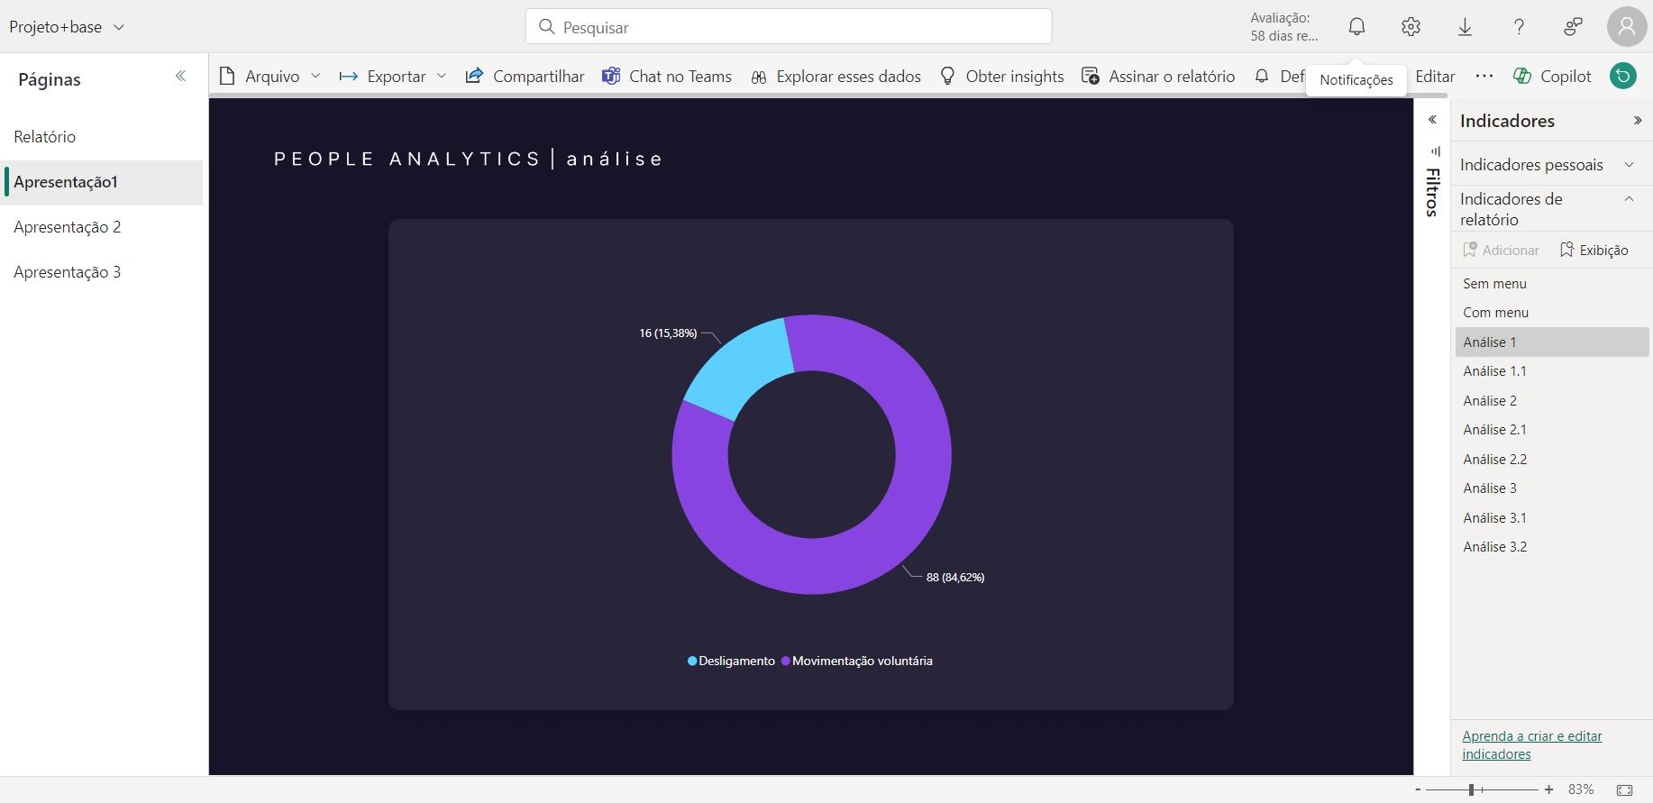The height and width of the screenshot is (803, 1653).
Task: Select the Análise 3.2 bookmark
Action: pyautogui.click(x=1551, y=546)
